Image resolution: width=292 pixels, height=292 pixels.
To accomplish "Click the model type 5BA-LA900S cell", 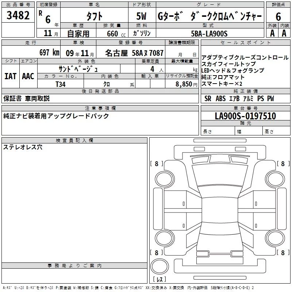I will [210, 33].
